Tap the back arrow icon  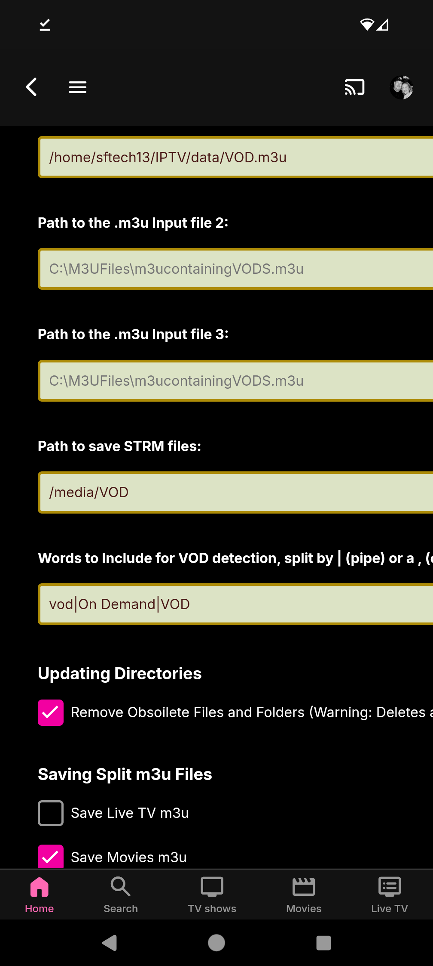point(31,87)
